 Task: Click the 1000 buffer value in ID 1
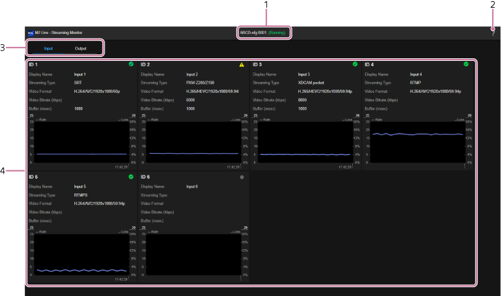(78, 109)
